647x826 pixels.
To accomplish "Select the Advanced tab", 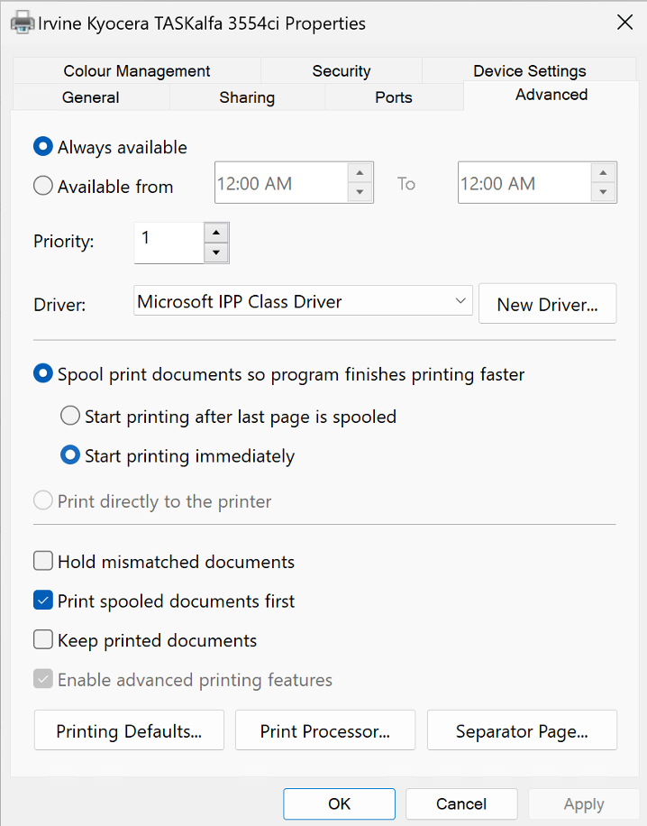I will click(x=551, y=95).
